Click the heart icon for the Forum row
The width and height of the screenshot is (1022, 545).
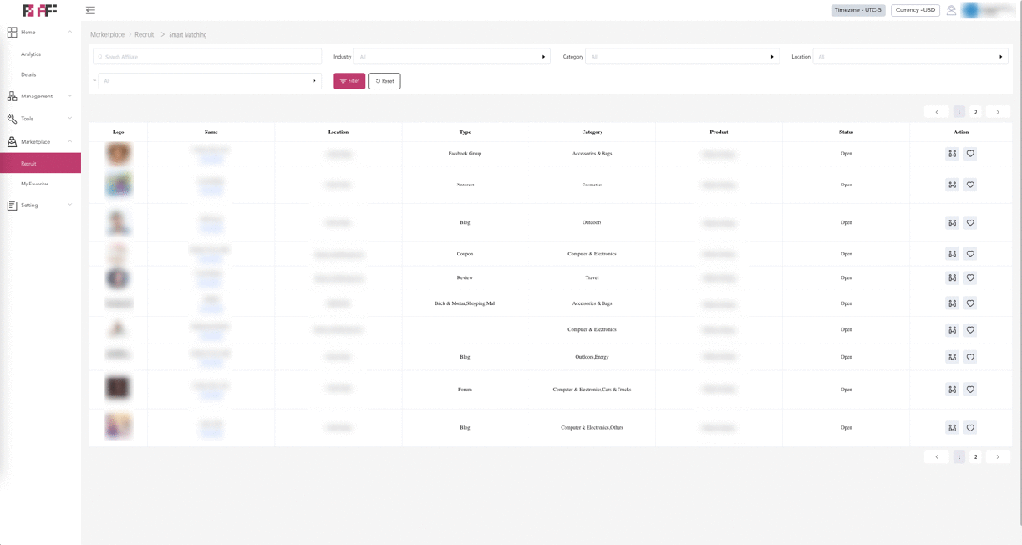coord(970,389)
